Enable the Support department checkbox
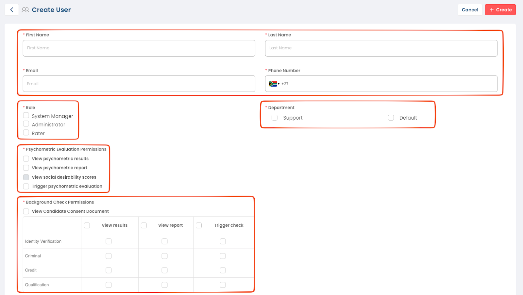This screenshot has height=295, width=523. [x=275, y=118]
